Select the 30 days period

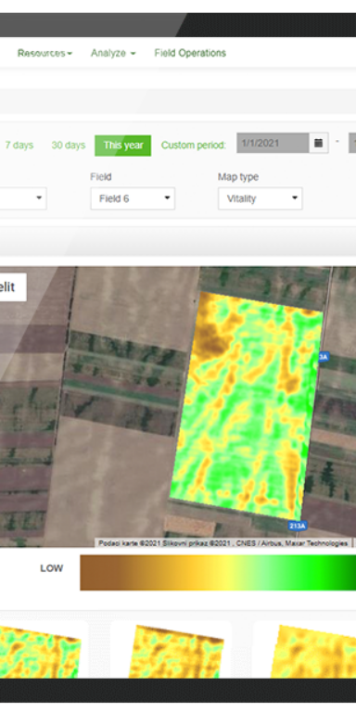pos(68,146)
